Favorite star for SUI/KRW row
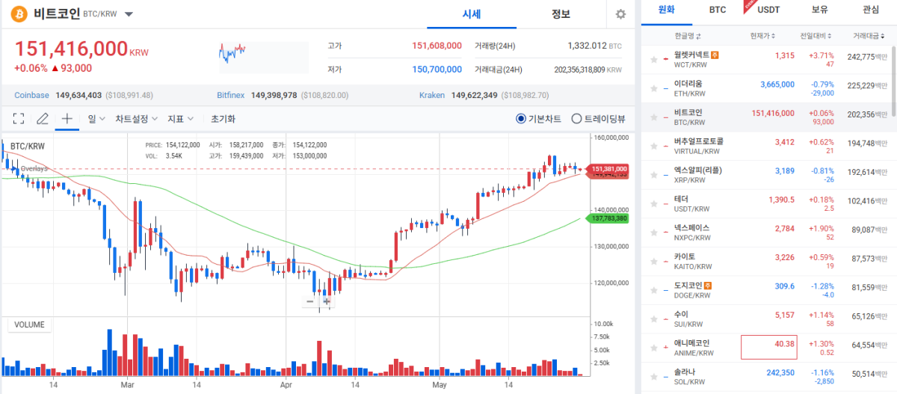This screenshot has height=394, width=897. point(654,318)
